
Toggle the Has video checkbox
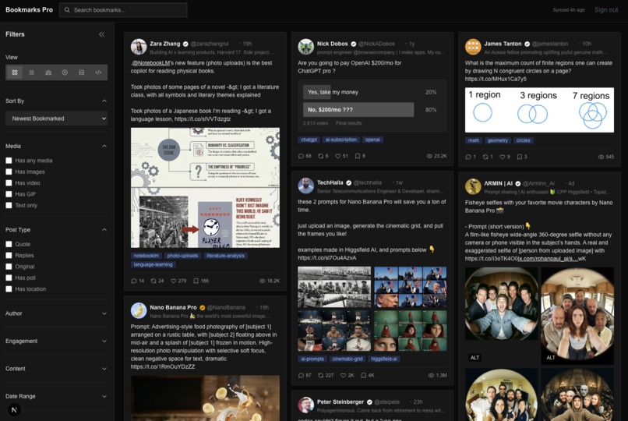[x=9, y=182]
